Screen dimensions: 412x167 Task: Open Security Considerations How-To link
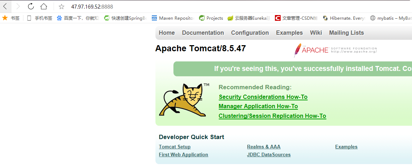point(263,97)
